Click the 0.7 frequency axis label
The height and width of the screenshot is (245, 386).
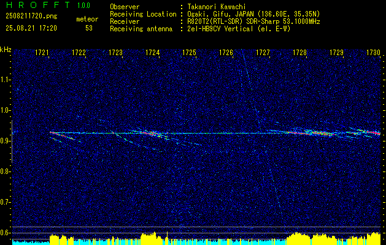pyautogui.click(x=5, y=202)
